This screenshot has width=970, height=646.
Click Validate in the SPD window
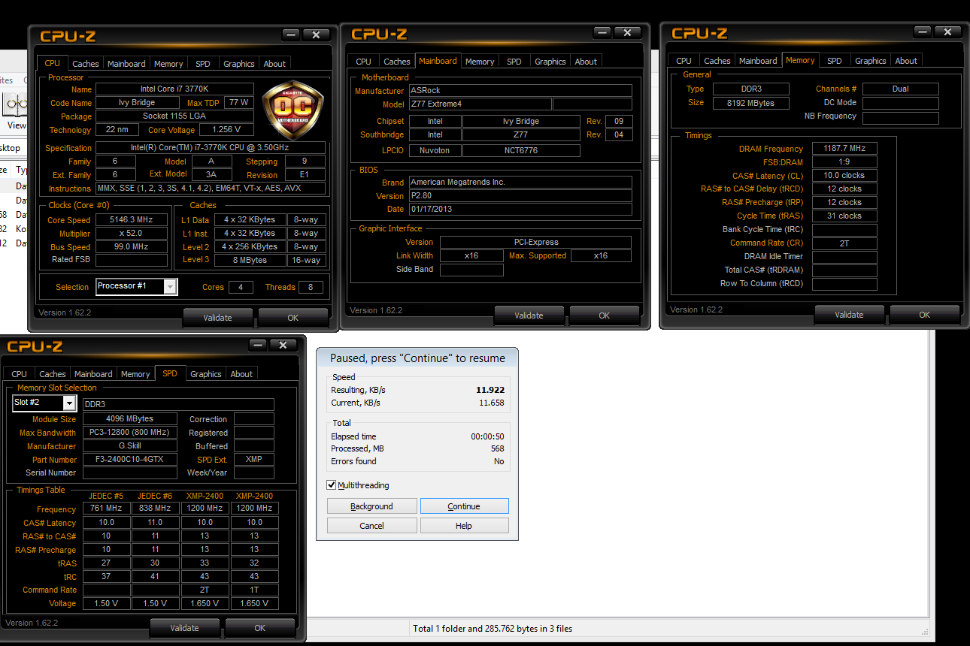pyautogui.click(x=185, y=628)
